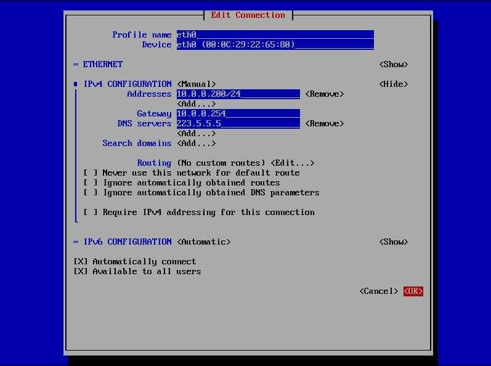The height and width of the screenshot is (366, 491).
Task: Open the IPv4 method dropdown set to Manual
Action: (197, 84)
